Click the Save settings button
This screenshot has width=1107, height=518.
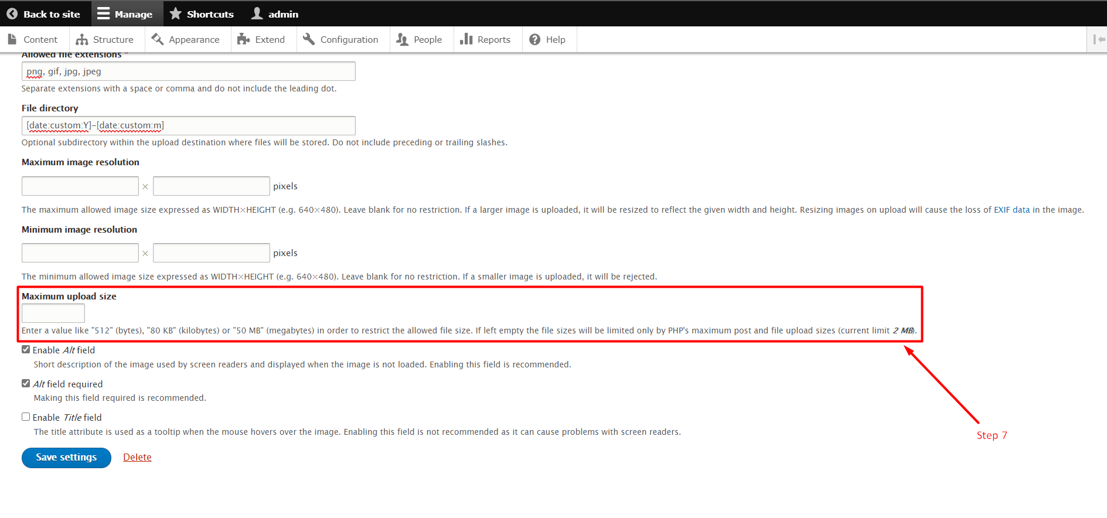[x=66, y=458]
